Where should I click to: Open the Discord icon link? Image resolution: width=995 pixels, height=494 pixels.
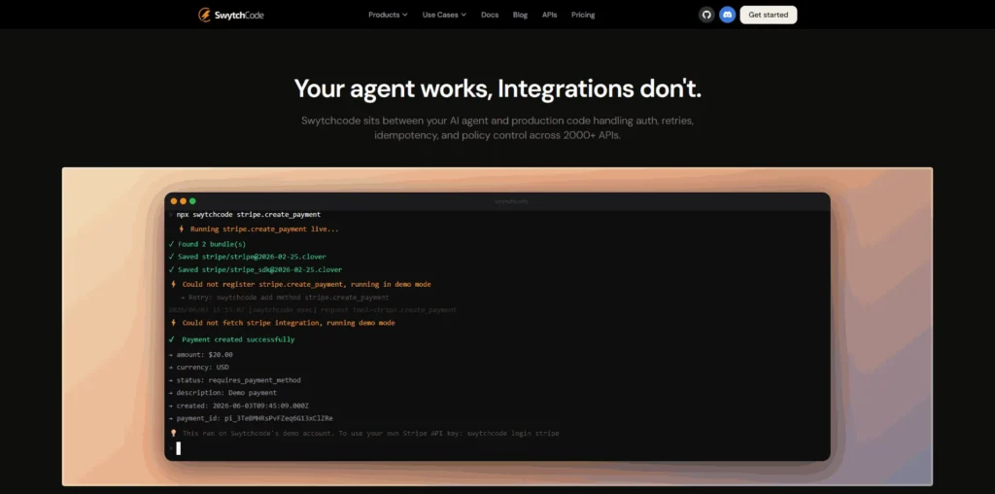pyautogui.click(x=727, y=15)
